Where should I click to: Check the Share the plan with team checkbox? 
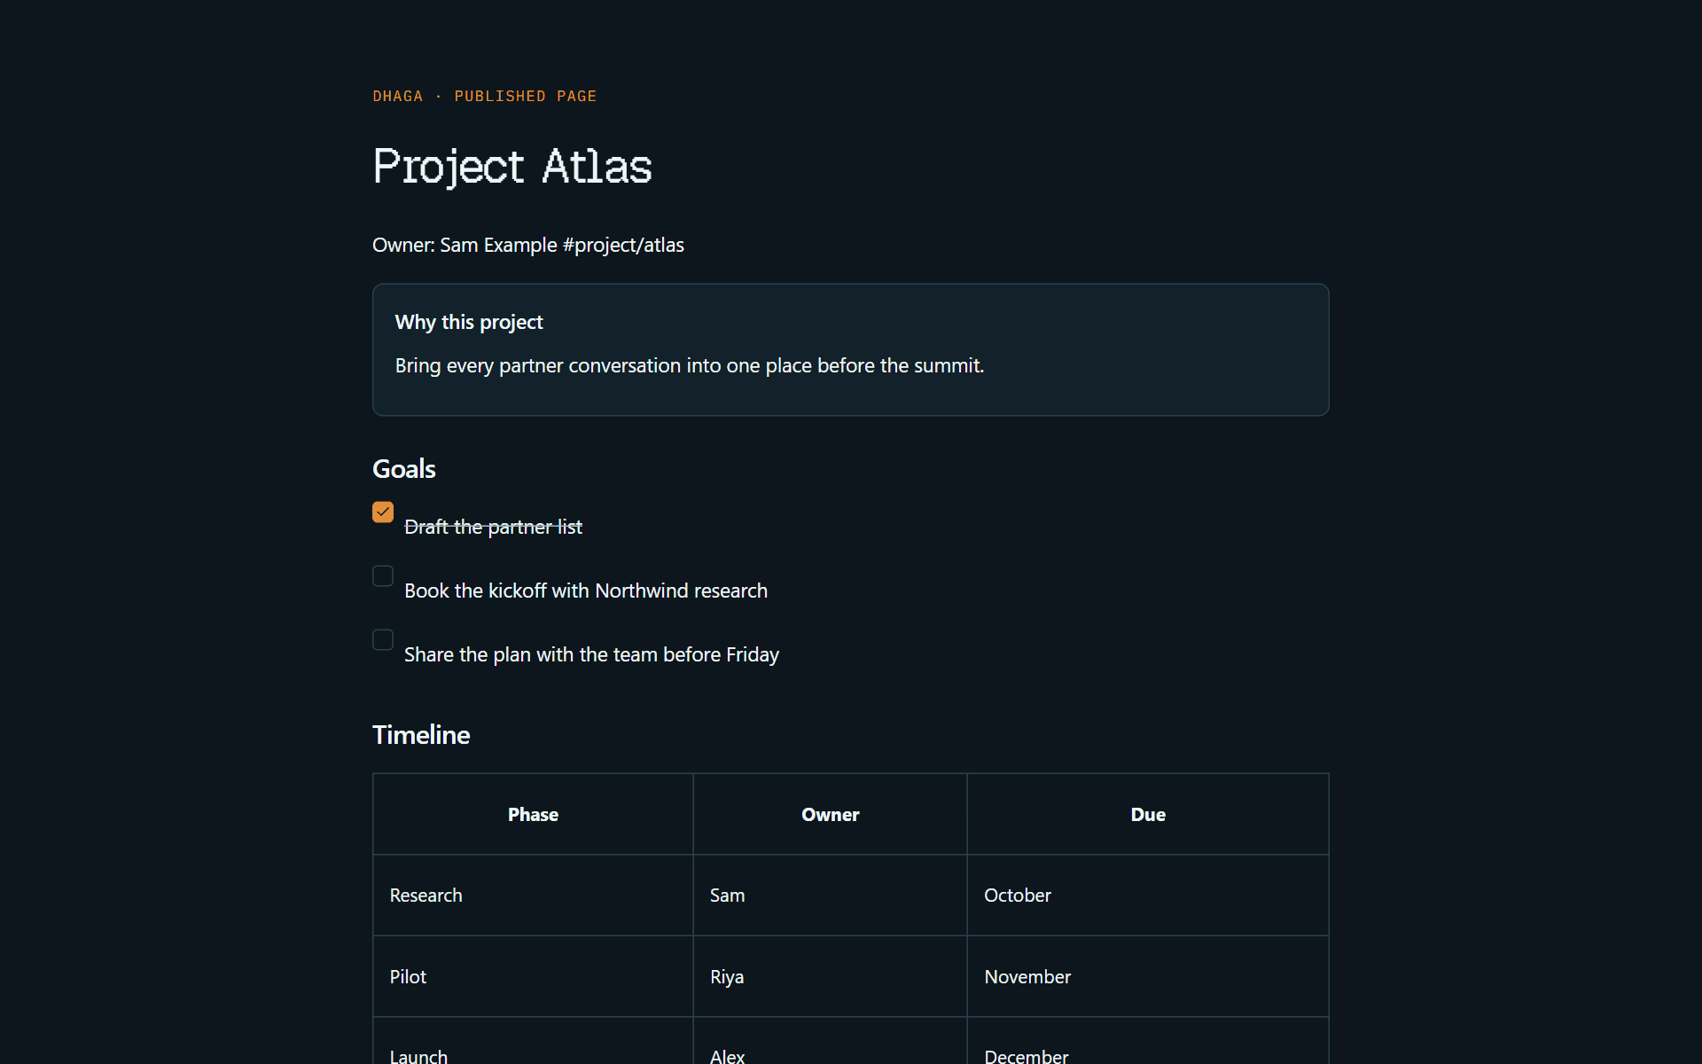[x=383, y=640]
